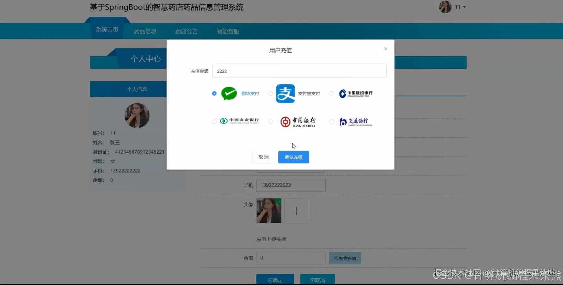Screen dimensions: 563x285
Task: Select the WeChat Pay icon
Action: coord(229,94)
